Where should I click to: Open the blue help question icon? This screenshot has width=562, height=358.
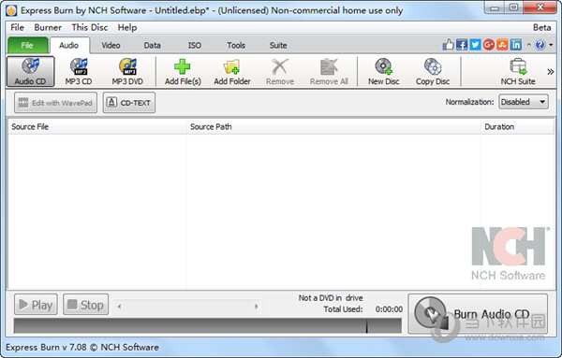[x=540, y=45]
